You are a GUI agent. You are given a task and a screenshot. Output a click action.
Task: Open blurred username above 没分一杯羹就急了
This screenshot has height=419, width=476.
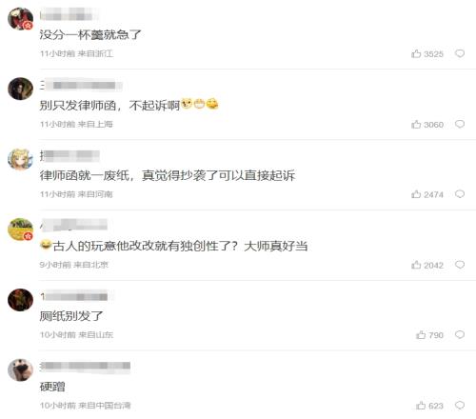tap(69, 15)
